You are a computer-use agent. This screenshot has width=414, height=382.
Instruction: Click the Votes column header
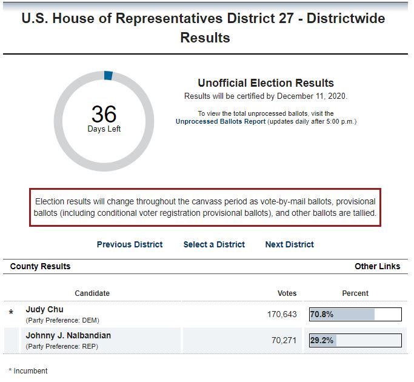(287, 293)
